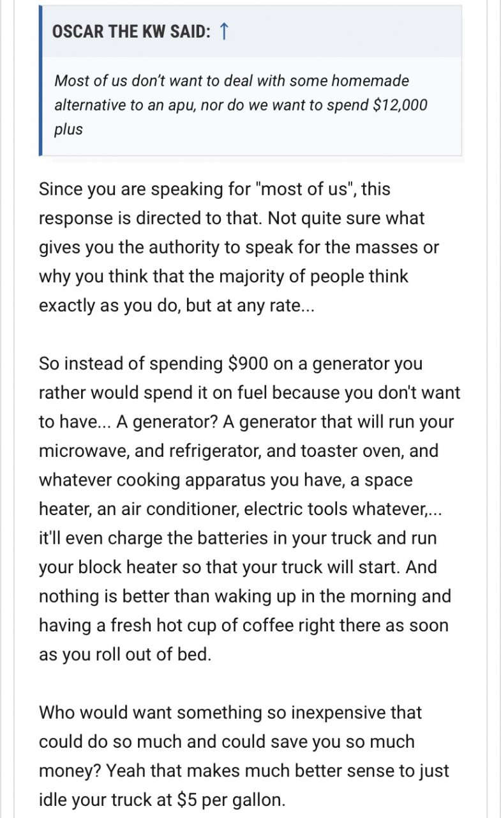This screenshot has width=501, height=818.
Task: Click the line starting "microwave, and refrigerator"
Action: (x=239, y=451)
